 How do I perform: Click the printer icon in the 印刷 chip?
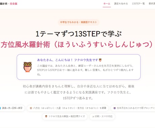[x=93, y=117]
